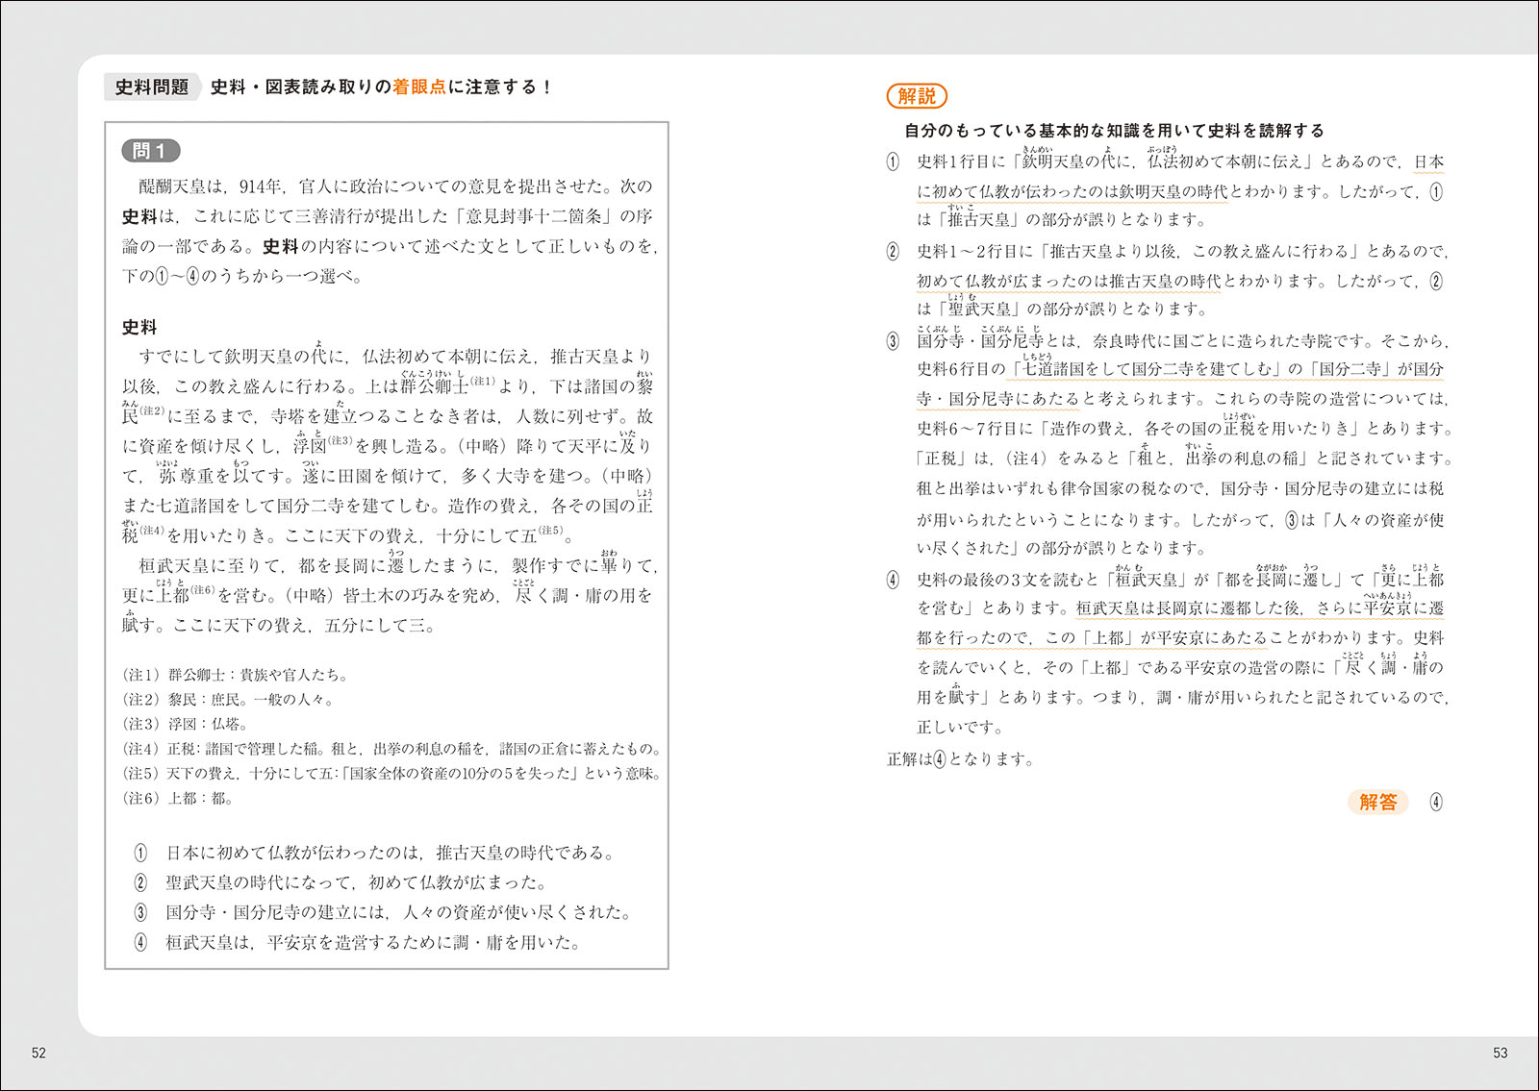Click footnote (注6) 上都:都
The height and width of the screenshot is (1091, 1539).
(179, 798)
